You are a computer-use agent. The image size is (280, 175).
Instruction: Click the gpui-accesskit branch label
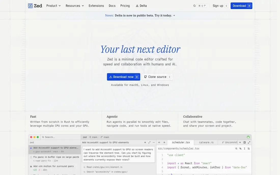43,151
